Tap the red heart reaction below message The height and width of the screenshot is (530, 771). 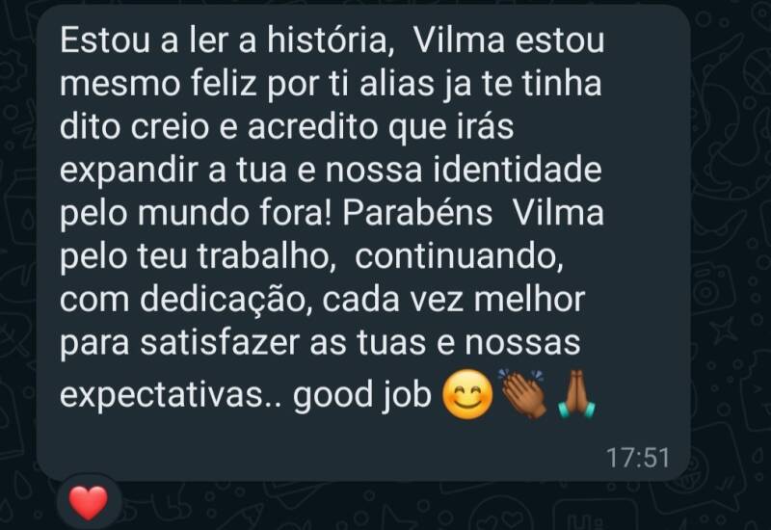pos(88,502)
